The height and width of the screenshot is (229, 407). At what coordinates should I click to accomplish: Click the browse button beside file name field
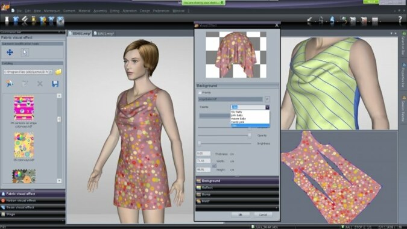click(267, 99)
